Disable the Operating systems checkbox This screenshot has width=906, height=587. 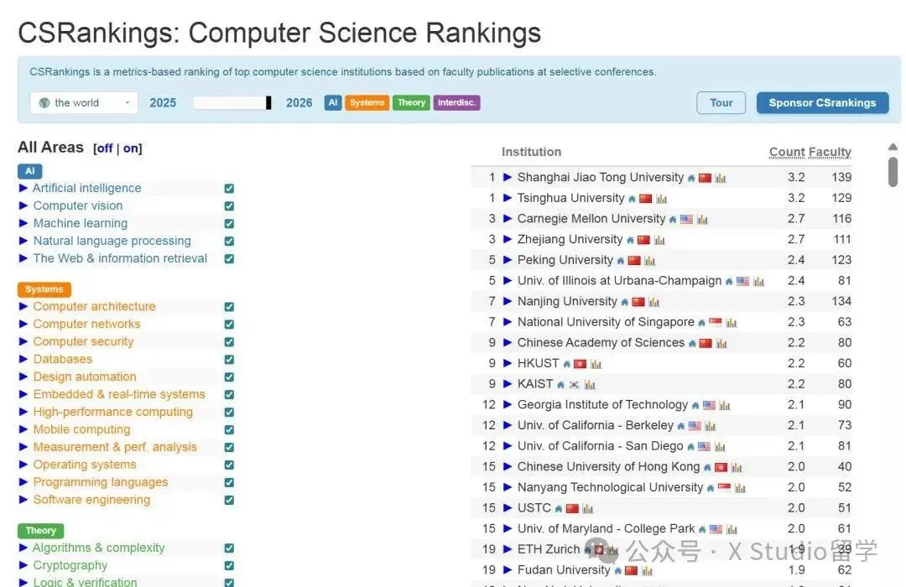tap(229, 465)
